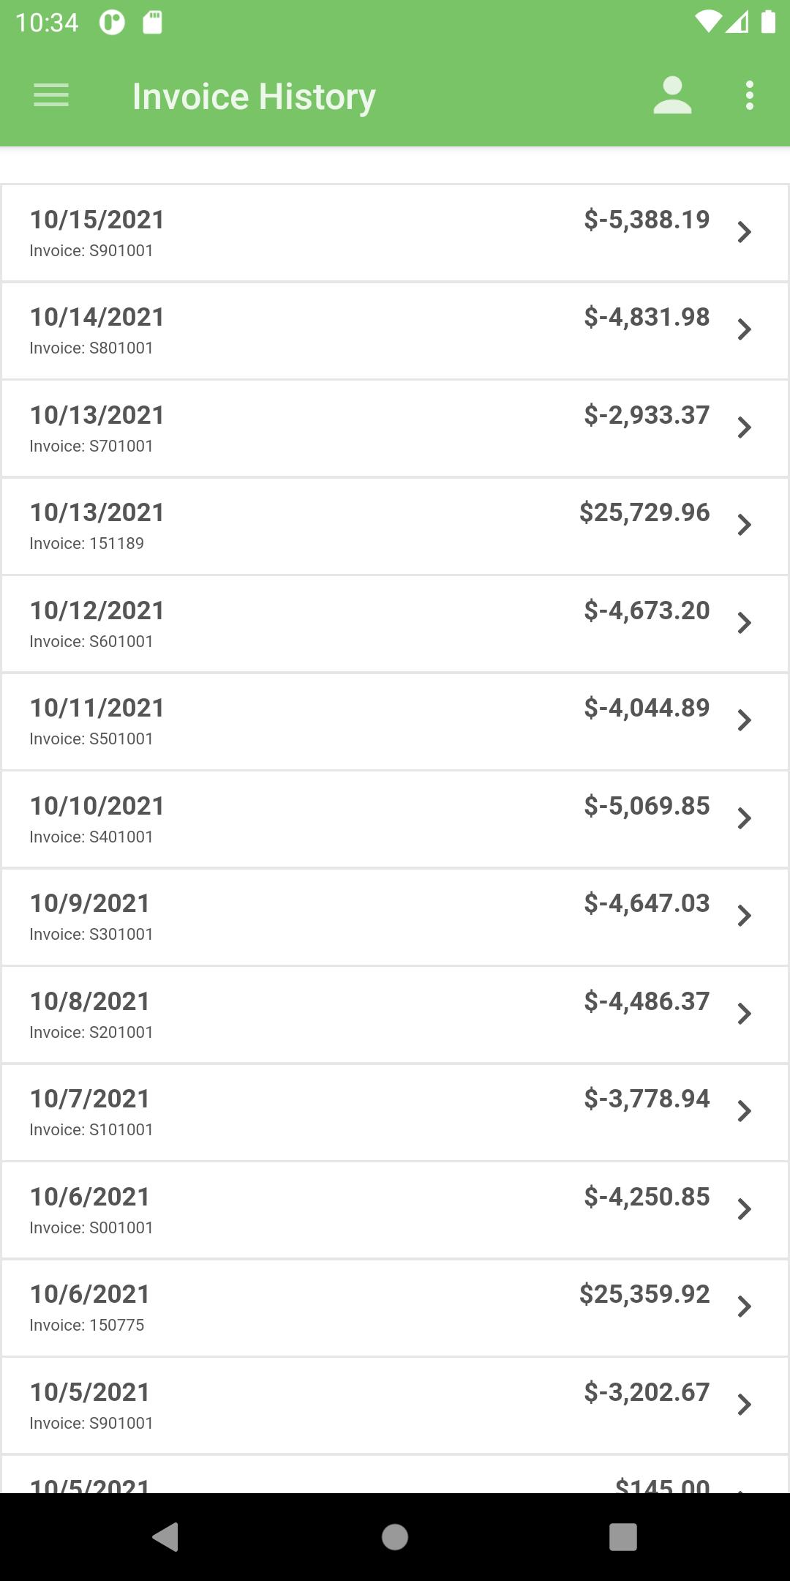Open invoice S501001 for $-4,044.89
The height and width of the screenshot is (1581, 790).
[395, 722]
